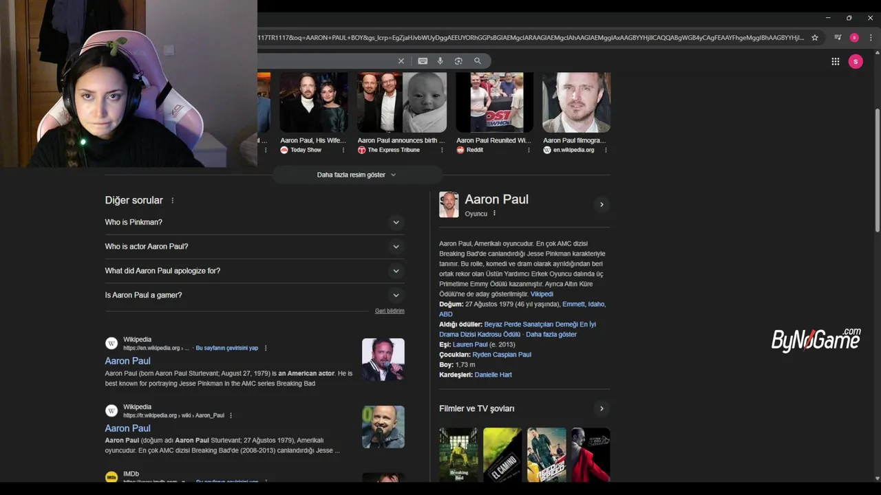
Task: Click 'Geri bildirim' feedback link
Action: point(390,311)
